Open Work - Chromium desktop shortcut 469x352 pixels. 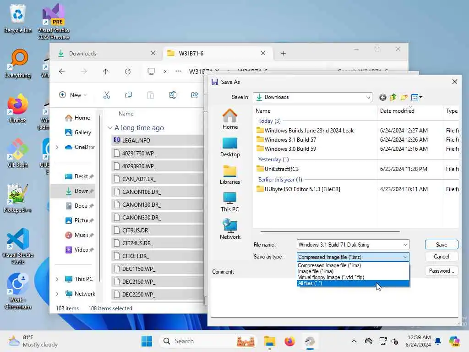(x=18, y=291)
